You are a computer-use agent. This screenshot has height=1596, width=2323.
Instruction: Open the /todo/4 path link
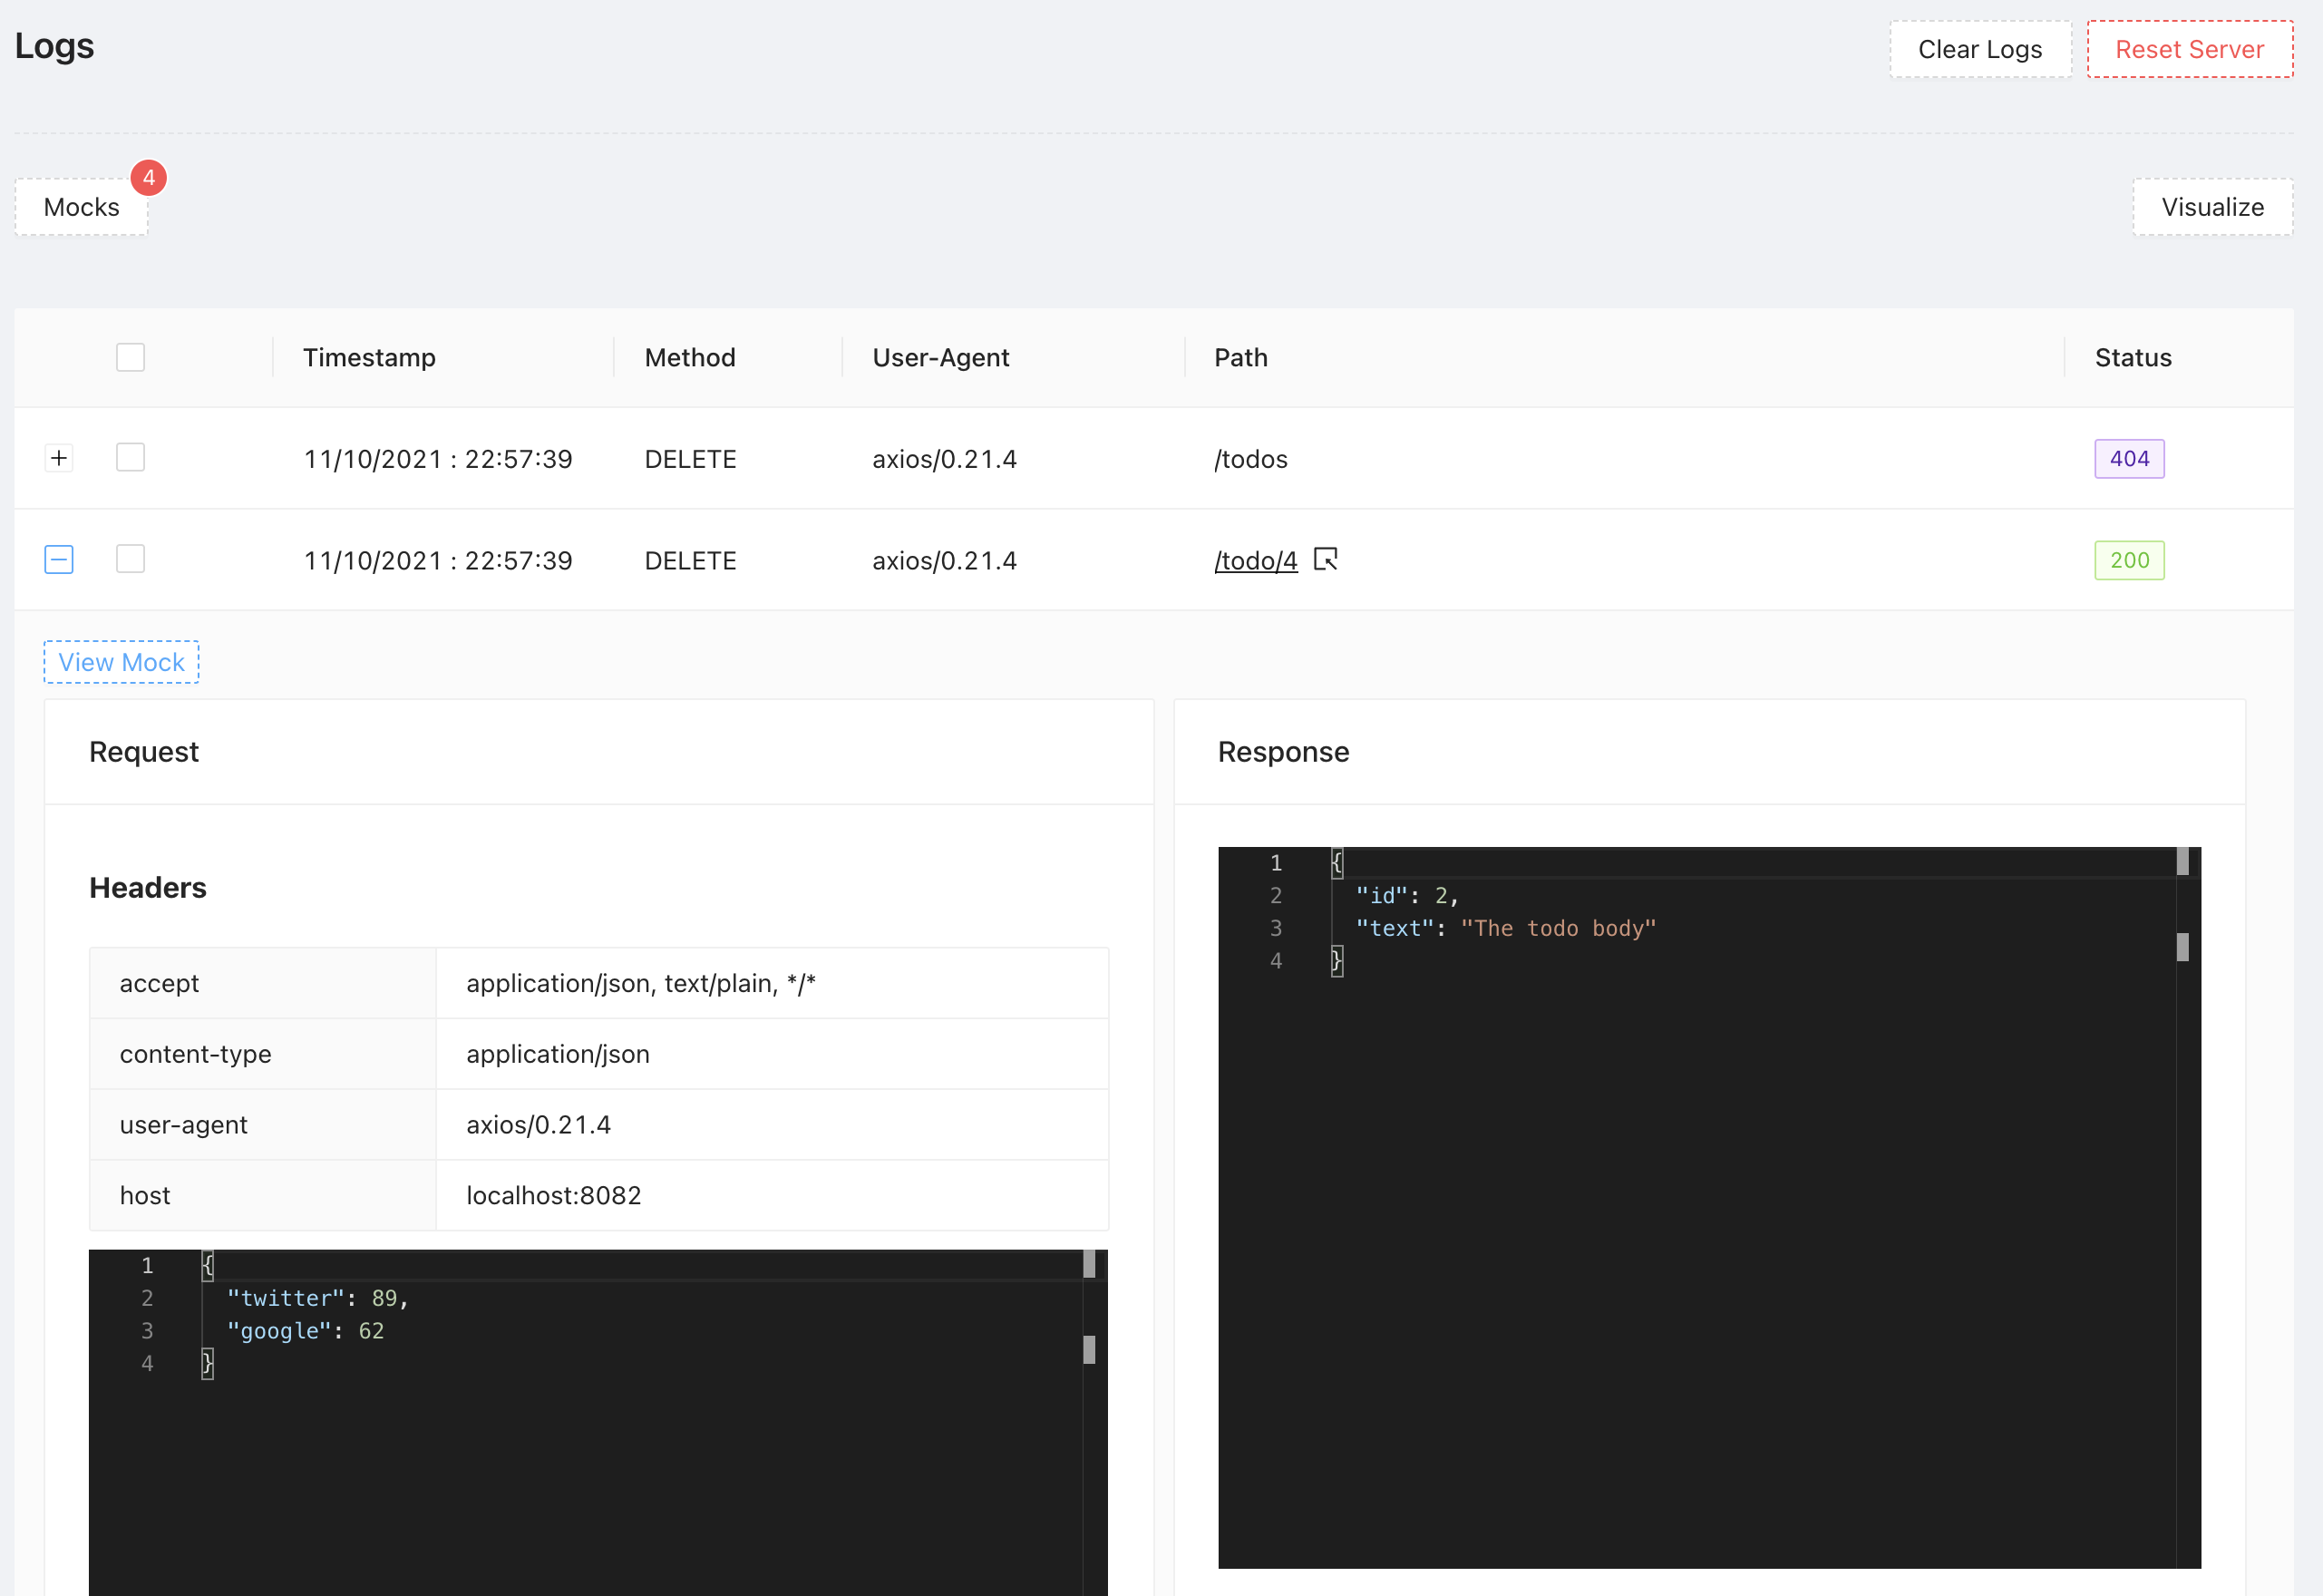[x=1255, y=561]
